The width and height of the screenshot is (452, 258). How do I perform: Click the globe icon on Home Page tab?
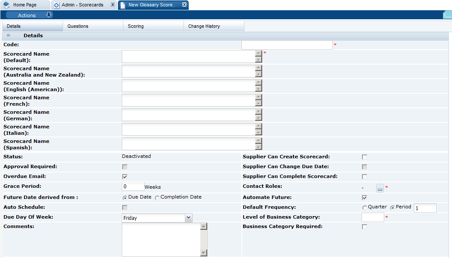pos(6,5)
